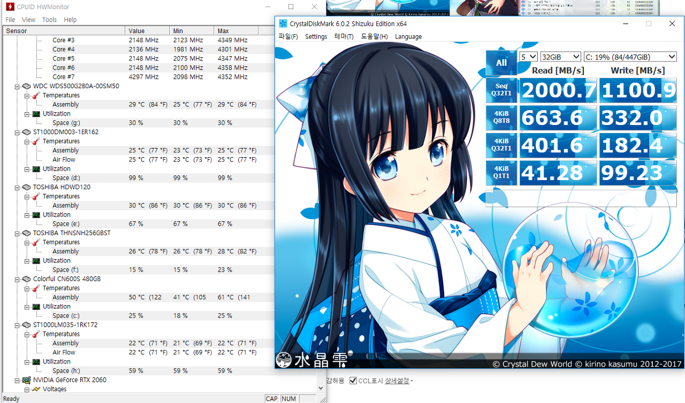Collapse the ST1000DM003-1ER162 tree node
The width and height of the screenshot is (685, 403).
click(x=17, y=132)
